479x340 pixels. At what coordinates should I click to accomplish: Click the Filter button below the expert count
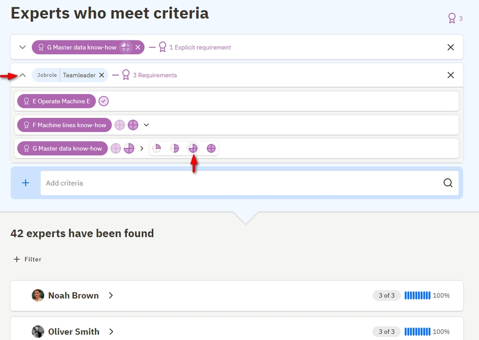point(27,259)
